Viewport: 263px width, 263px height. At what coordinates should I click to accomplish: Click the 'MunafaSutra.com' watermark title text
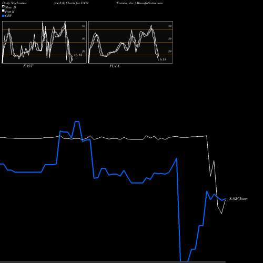[x=149, y=3]
